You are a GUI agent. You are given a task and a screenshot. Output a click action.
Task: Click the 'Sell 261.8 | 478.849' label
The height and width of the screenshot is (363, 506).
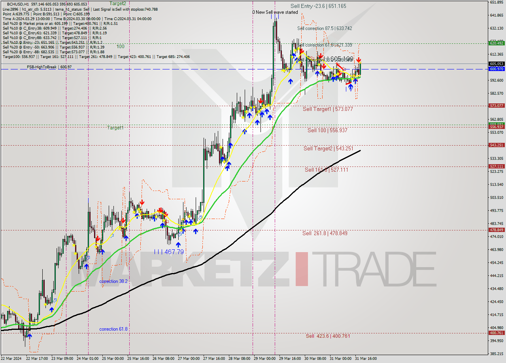point(325,233)
